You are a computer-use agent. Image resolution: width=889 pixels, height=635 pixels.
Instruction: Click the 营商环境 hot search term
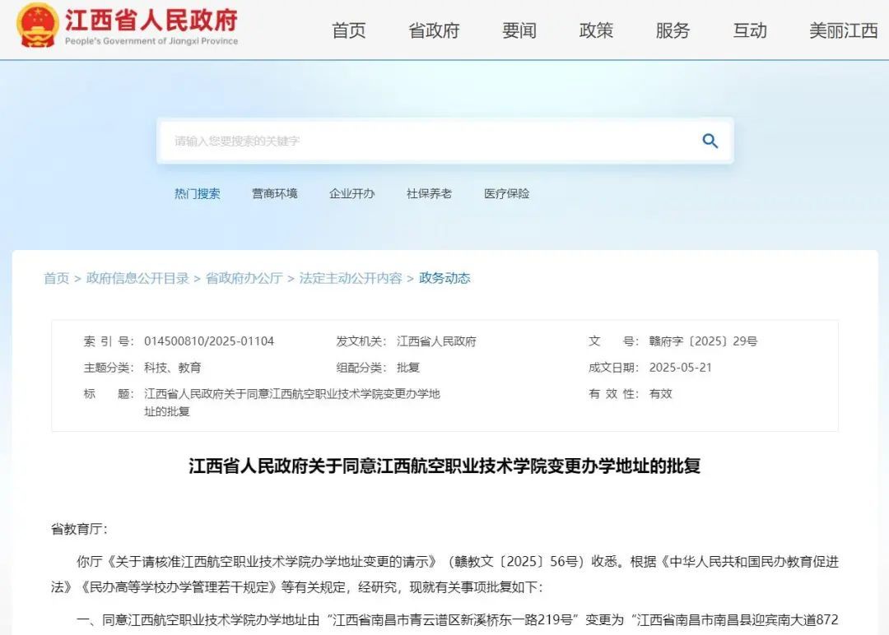[x=274, y=193]
